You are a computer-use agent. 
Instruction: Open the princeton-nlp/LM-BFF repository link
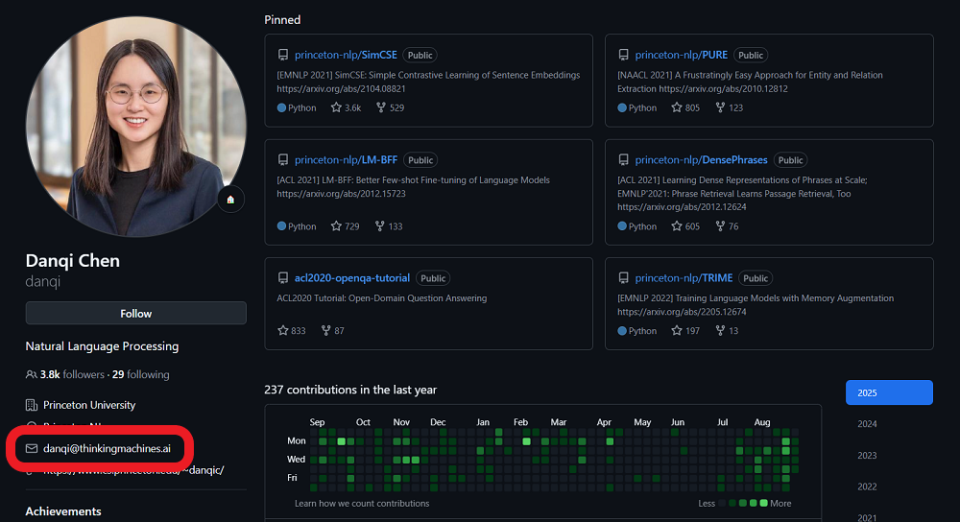(346, 160)
